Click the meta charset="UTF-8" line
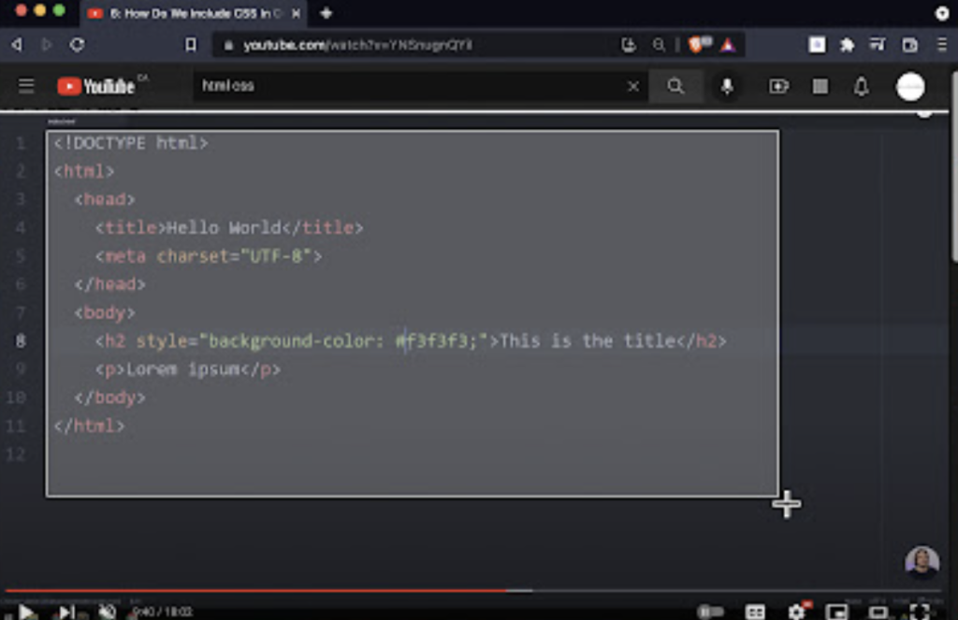This screenshot has height=620, width=958. pos(209,256)
